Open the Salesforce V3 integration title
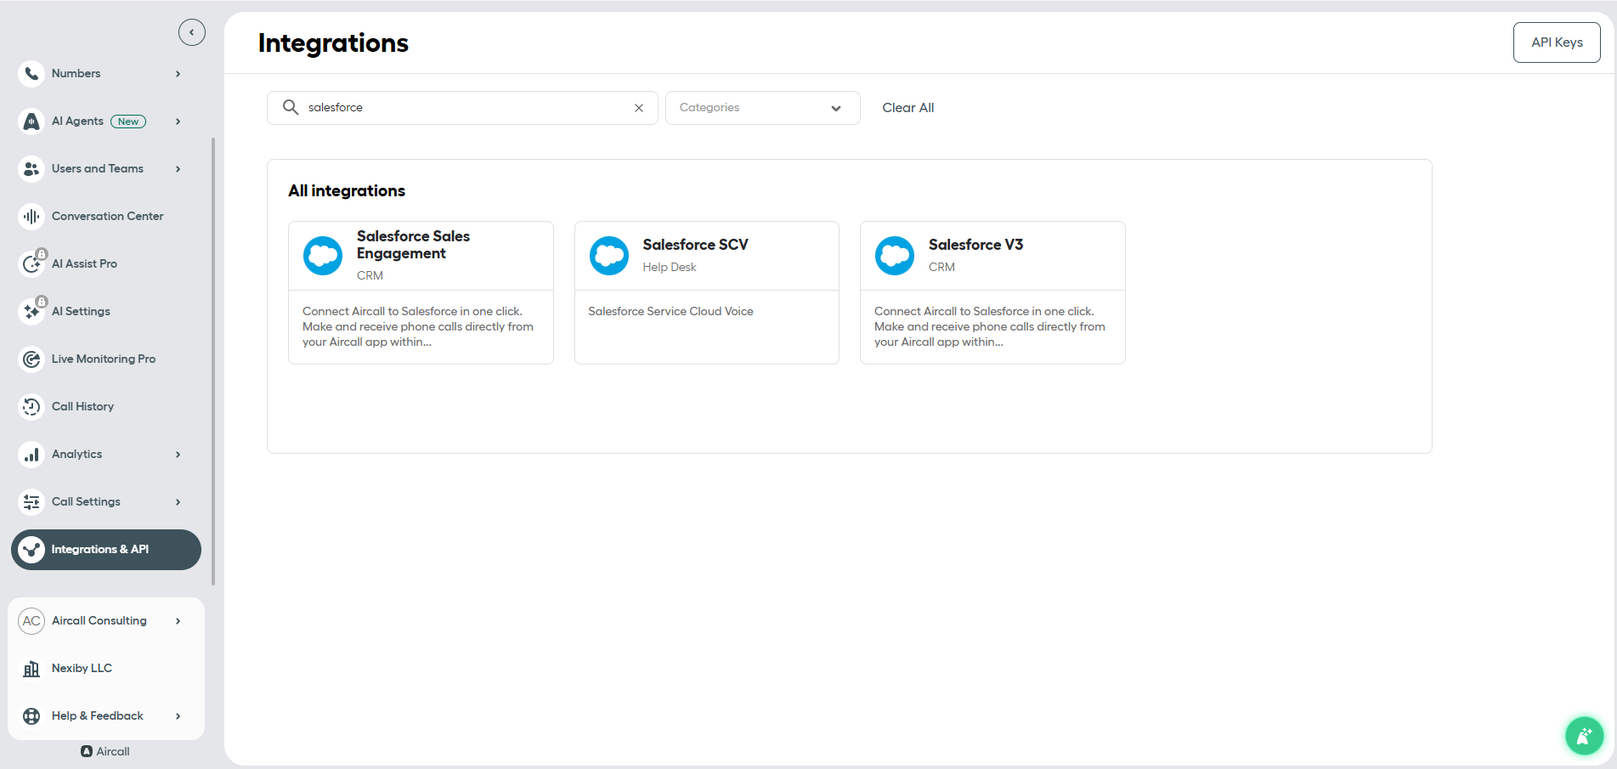The height and width of the screenshot is (769, 1617). tap(975, 245)
